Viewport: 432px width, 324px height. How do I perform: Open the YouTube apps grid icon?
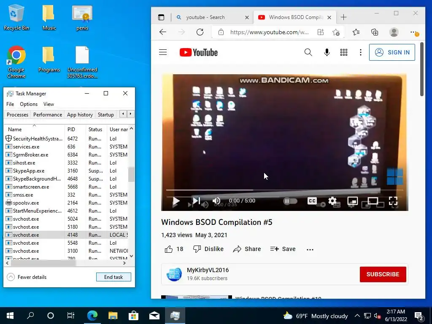(x=343, y=52)
